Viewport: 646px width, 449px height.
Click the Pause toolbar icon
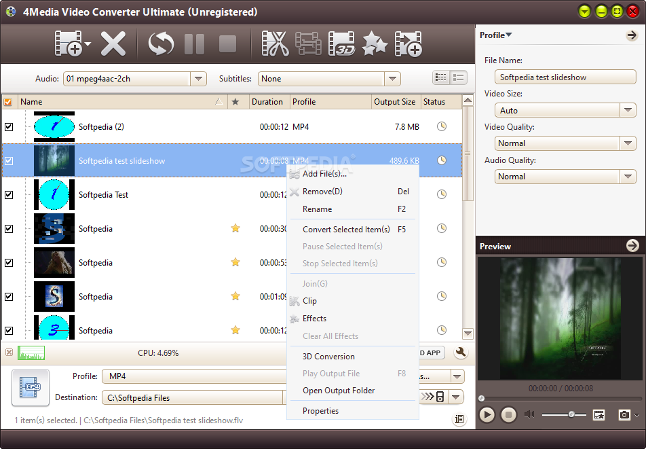tap(194, 43)
